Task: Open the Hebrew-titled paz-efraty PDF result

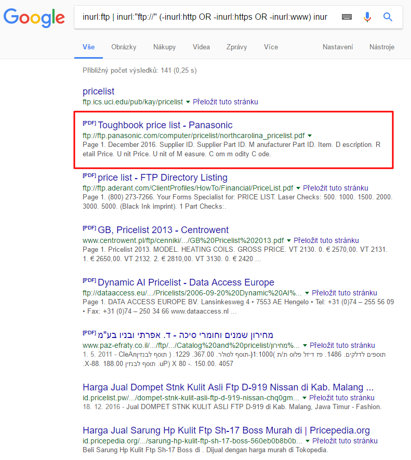Action: click(185, 335)
